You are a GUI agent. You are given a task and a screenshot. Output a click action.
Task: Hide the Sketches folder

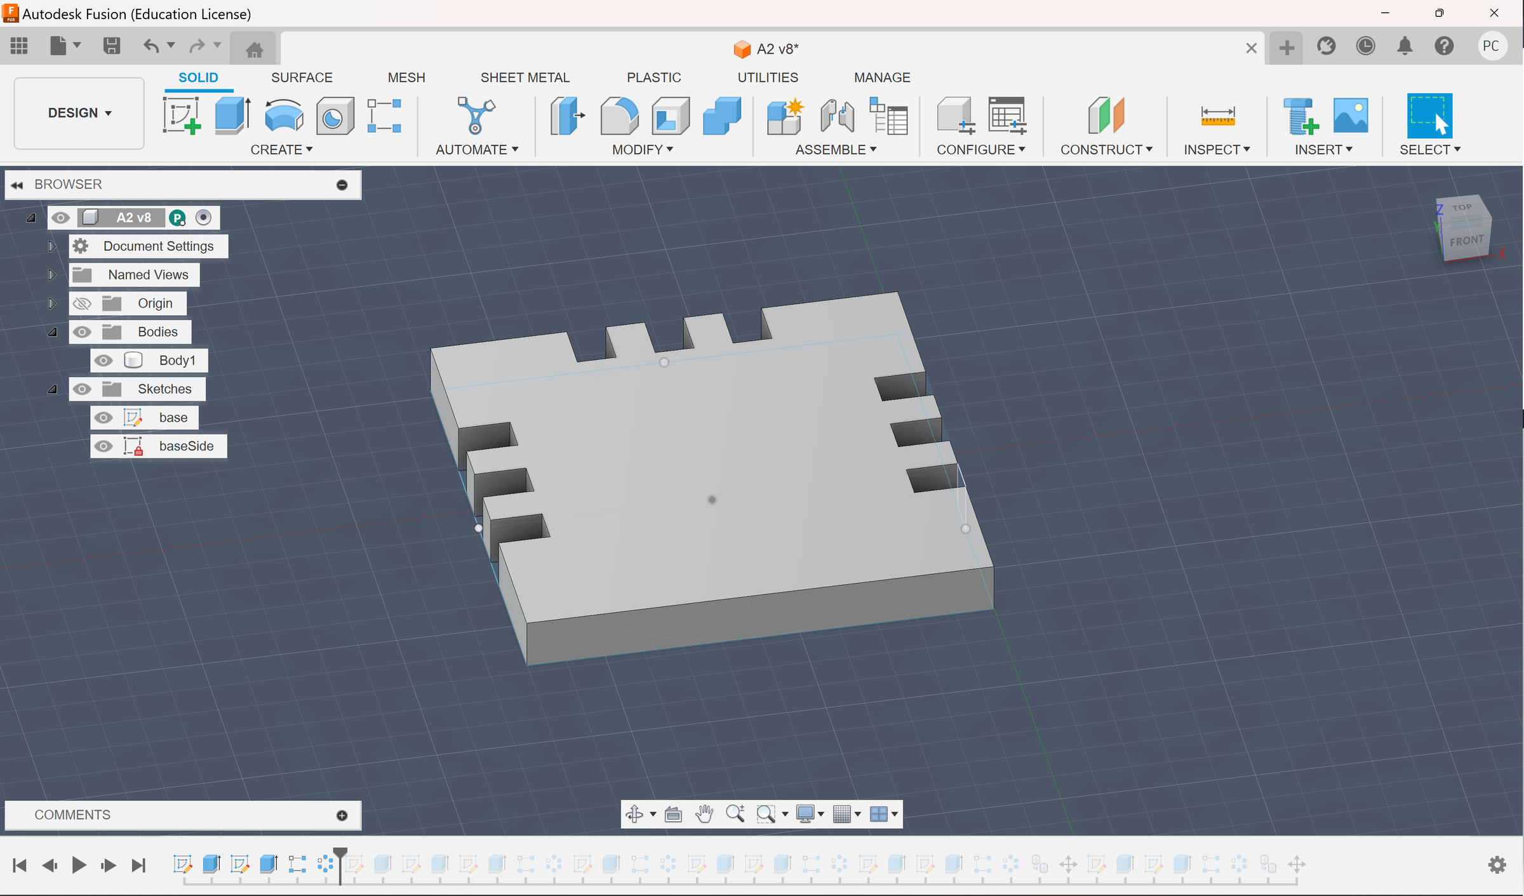point(82,389)
